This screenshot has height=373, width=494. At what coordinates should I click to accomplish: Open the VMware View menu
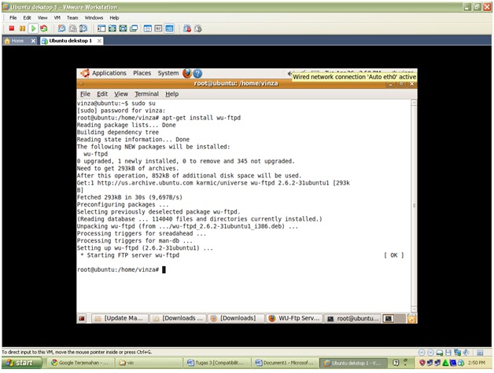42,17
